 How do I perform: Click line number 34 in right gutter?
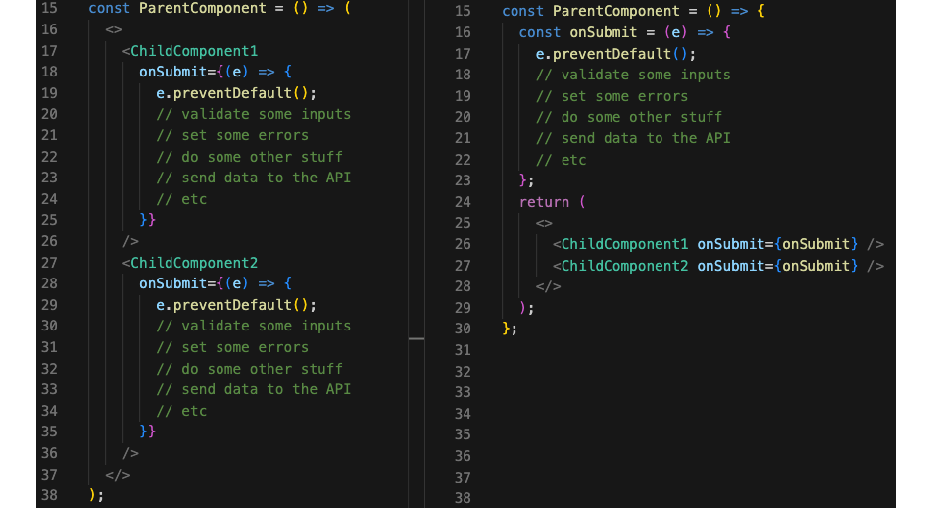(x=464, y=414)
